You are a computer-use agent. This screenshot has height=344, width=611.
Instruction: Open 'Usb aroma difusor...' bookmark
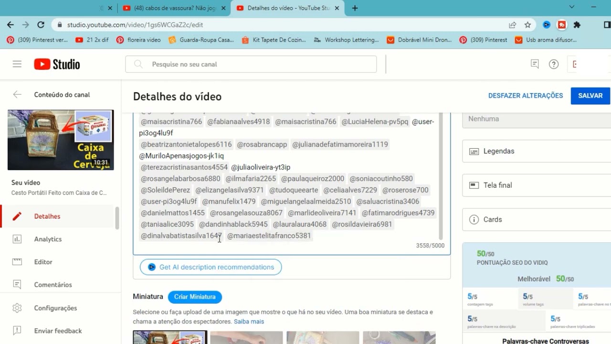click(x=546, y=40)
